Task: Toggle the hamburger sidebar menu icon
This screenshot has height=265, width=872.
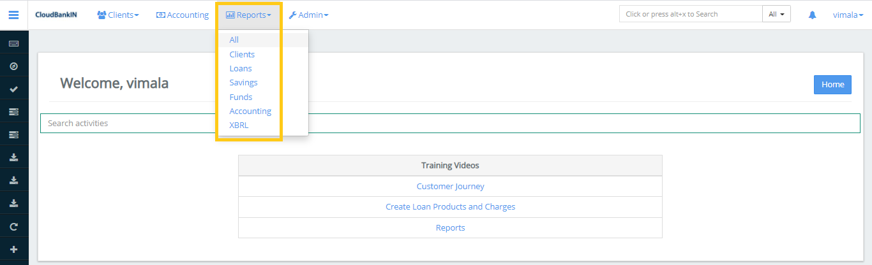Action: 13,15
